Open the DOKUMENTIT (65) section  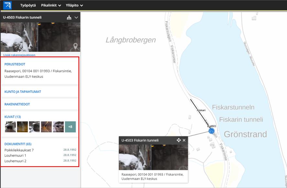[x=18, y=144]
